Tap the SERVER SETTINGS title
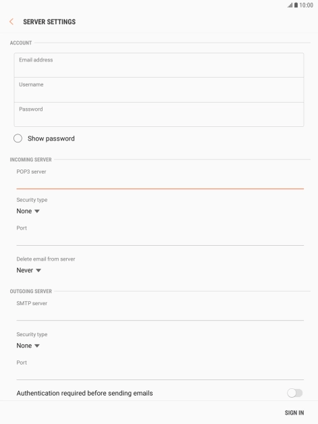 point(49,22)
